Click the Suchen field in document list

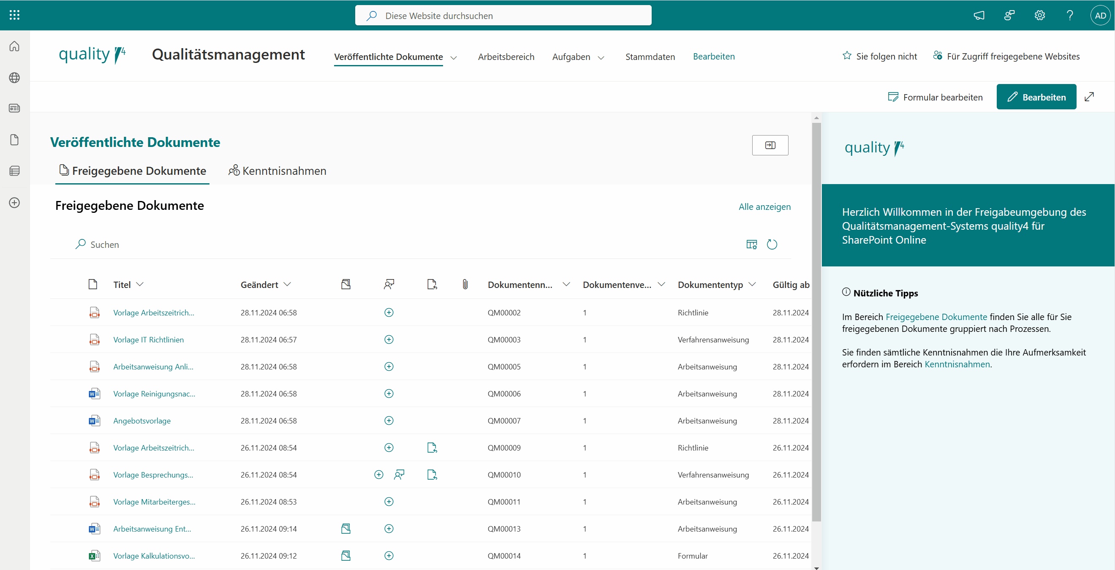click(105, 244)
